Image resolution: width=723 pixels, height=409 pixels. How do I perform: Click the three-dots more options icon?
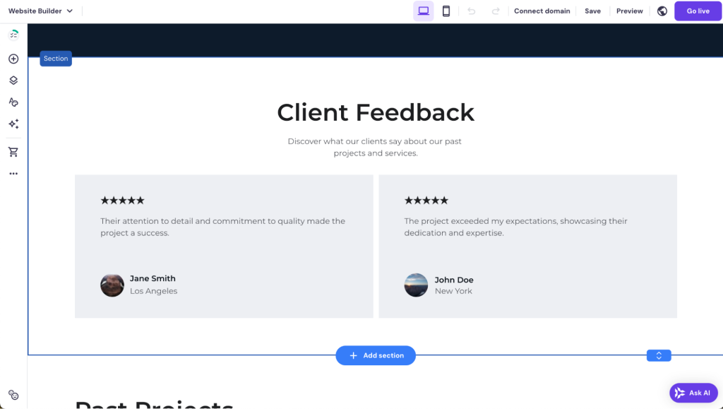tap(13, 173)
